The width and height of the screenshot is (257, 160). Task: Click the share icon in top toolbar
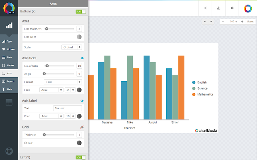pyautogui.click(x=205, y=8)
